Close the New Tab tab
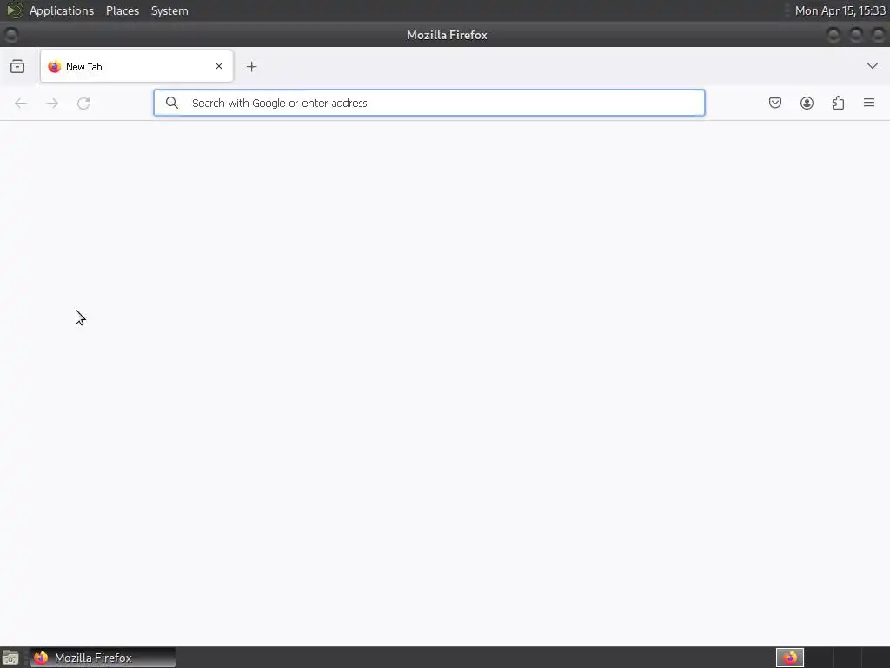The width and height of the screenshot is (890, 668). (219, 66)
